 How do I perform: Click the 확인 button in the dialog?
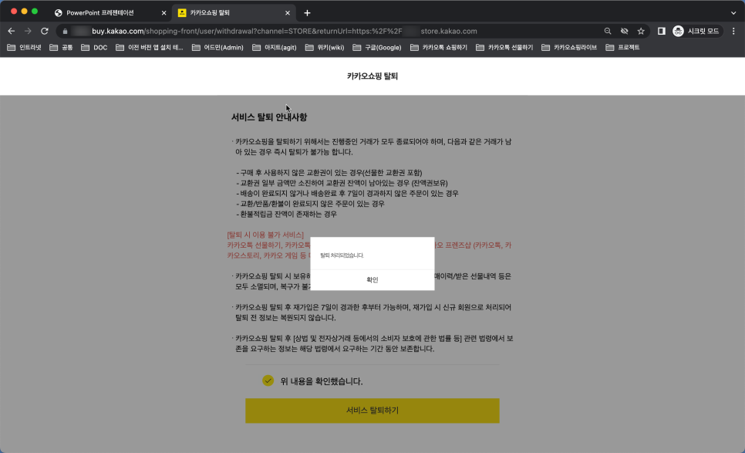click(372, 280)
